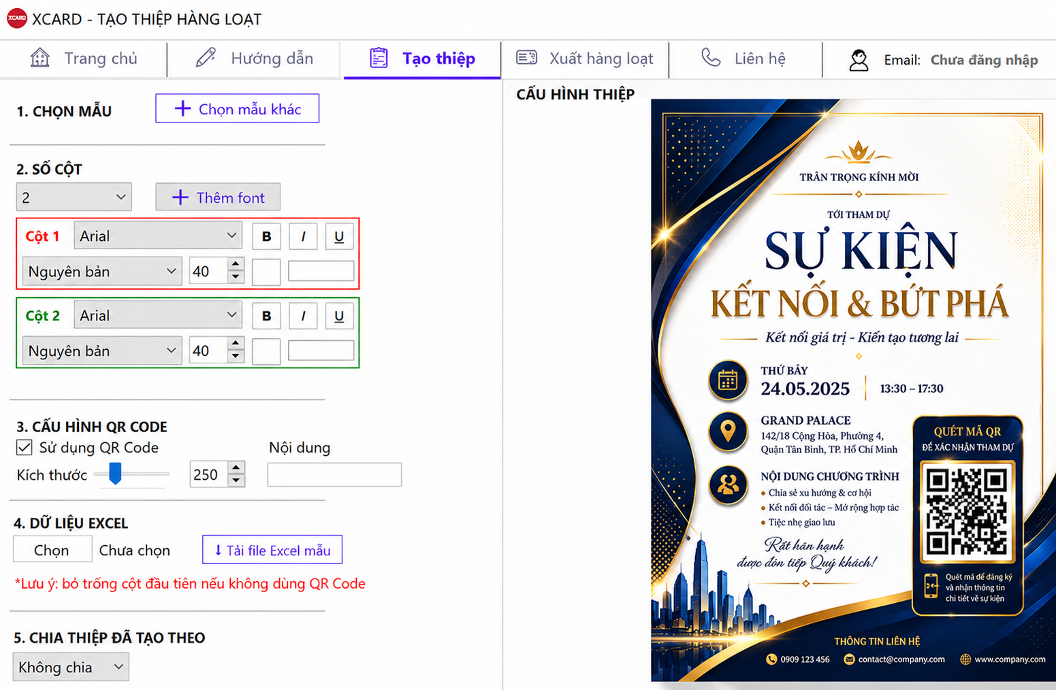Viewport: 1056px width, 690px height.
Task: Switch to the Hướng dẫn tab
Action: 255,59
